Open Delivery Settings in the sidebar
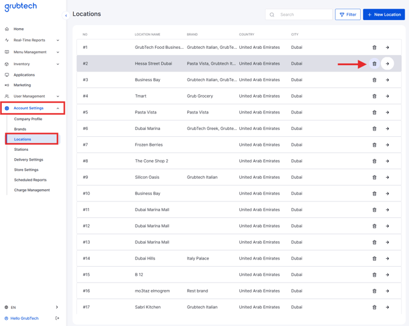This screenshot has width=409, height=326. 29,159
